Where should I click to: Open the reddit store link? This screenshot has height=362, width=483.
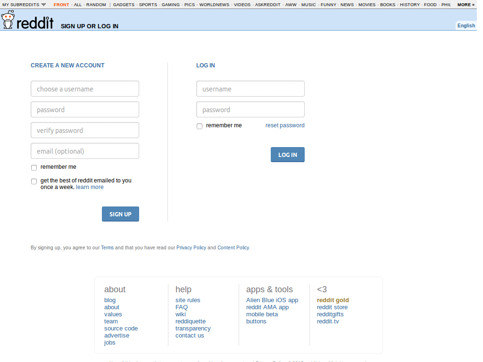[x=333, y=307]
